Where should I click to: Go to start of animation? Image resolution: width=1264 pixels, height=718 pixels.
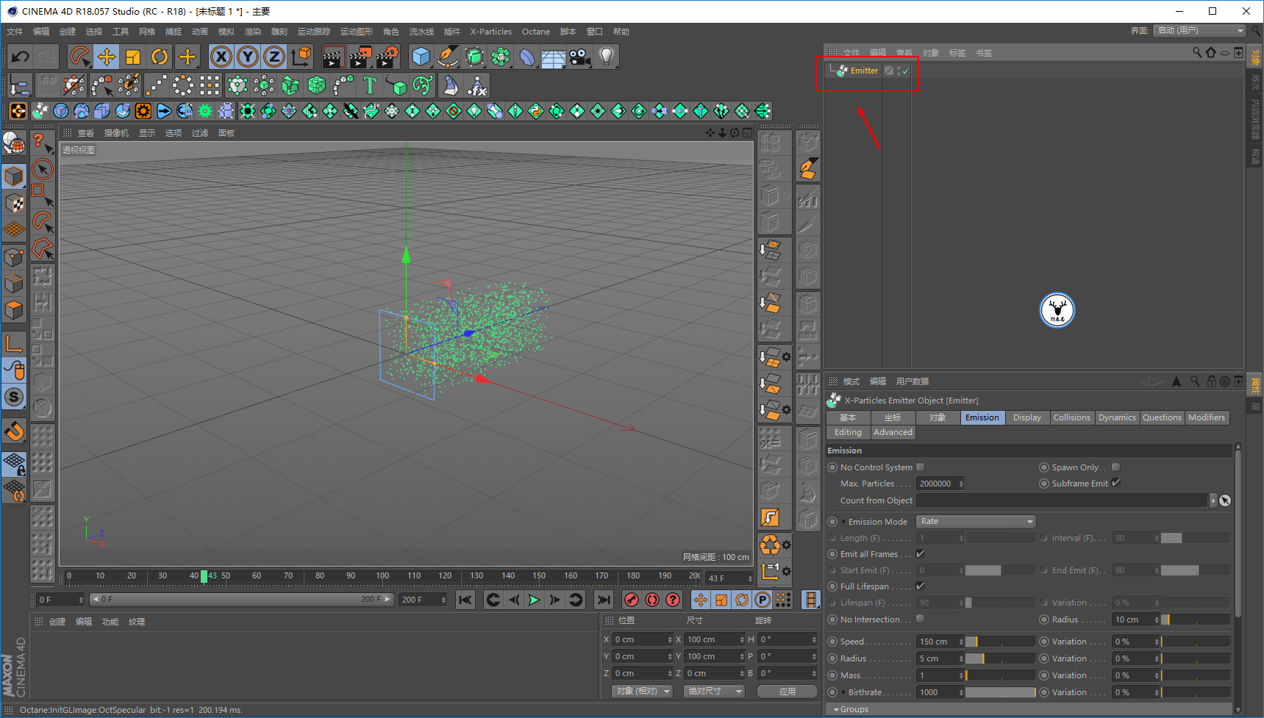point(465,600)
